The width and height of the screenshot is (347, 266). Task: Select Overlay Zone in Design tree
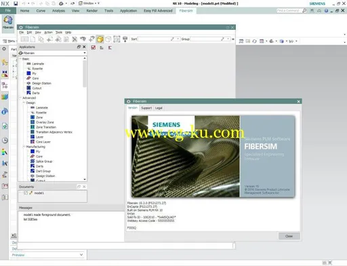45,122
